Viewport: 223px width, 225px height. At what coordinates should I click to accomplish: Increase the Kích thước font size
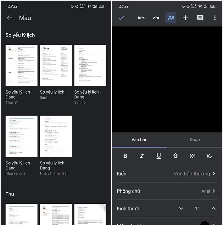coord(214,208)
